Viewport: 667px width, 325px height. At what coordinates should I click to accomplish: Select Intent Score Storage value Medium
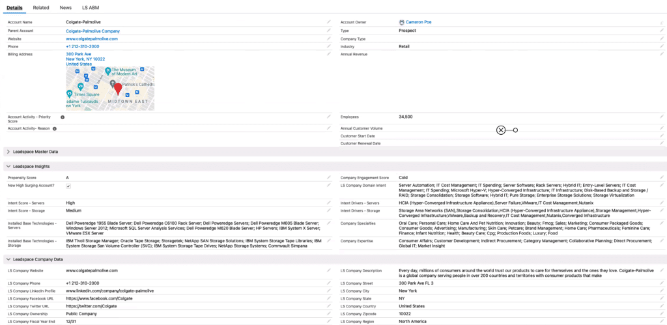tap(74, 210)
